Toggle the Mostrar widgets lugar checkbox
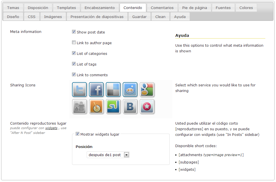This screenshot has width=276, height=182. [x=77, y=134]
